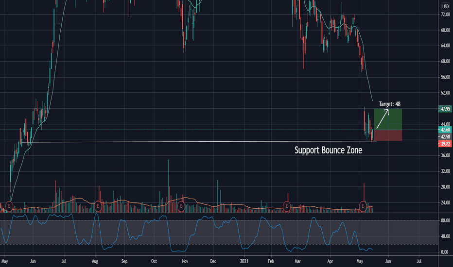Click the red 39.82 stop price label
The height and width of the screenshot is (267, 453).
point(445,144)
